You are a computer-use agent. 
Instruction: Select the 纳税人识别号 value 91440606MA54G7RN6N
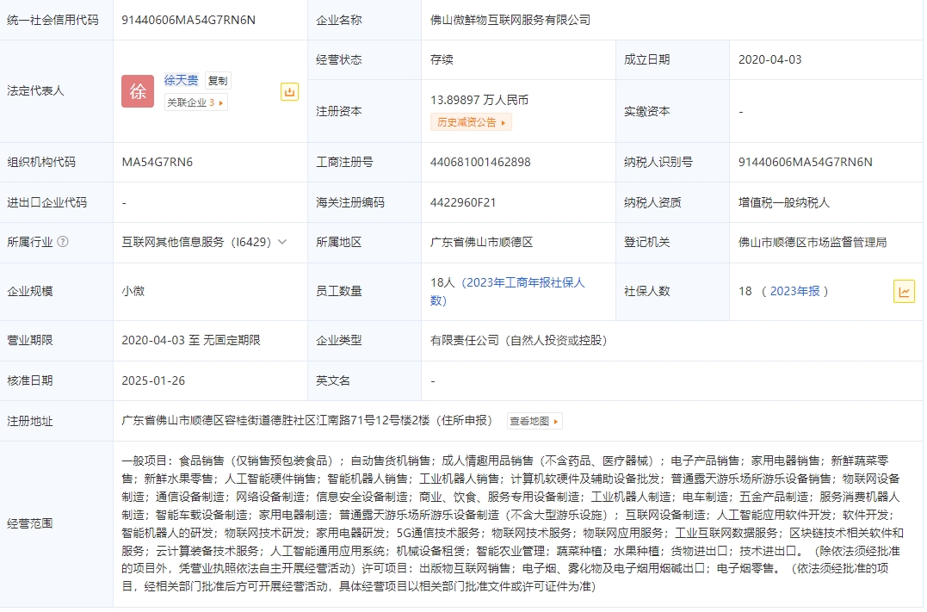(x=806, y=162)
